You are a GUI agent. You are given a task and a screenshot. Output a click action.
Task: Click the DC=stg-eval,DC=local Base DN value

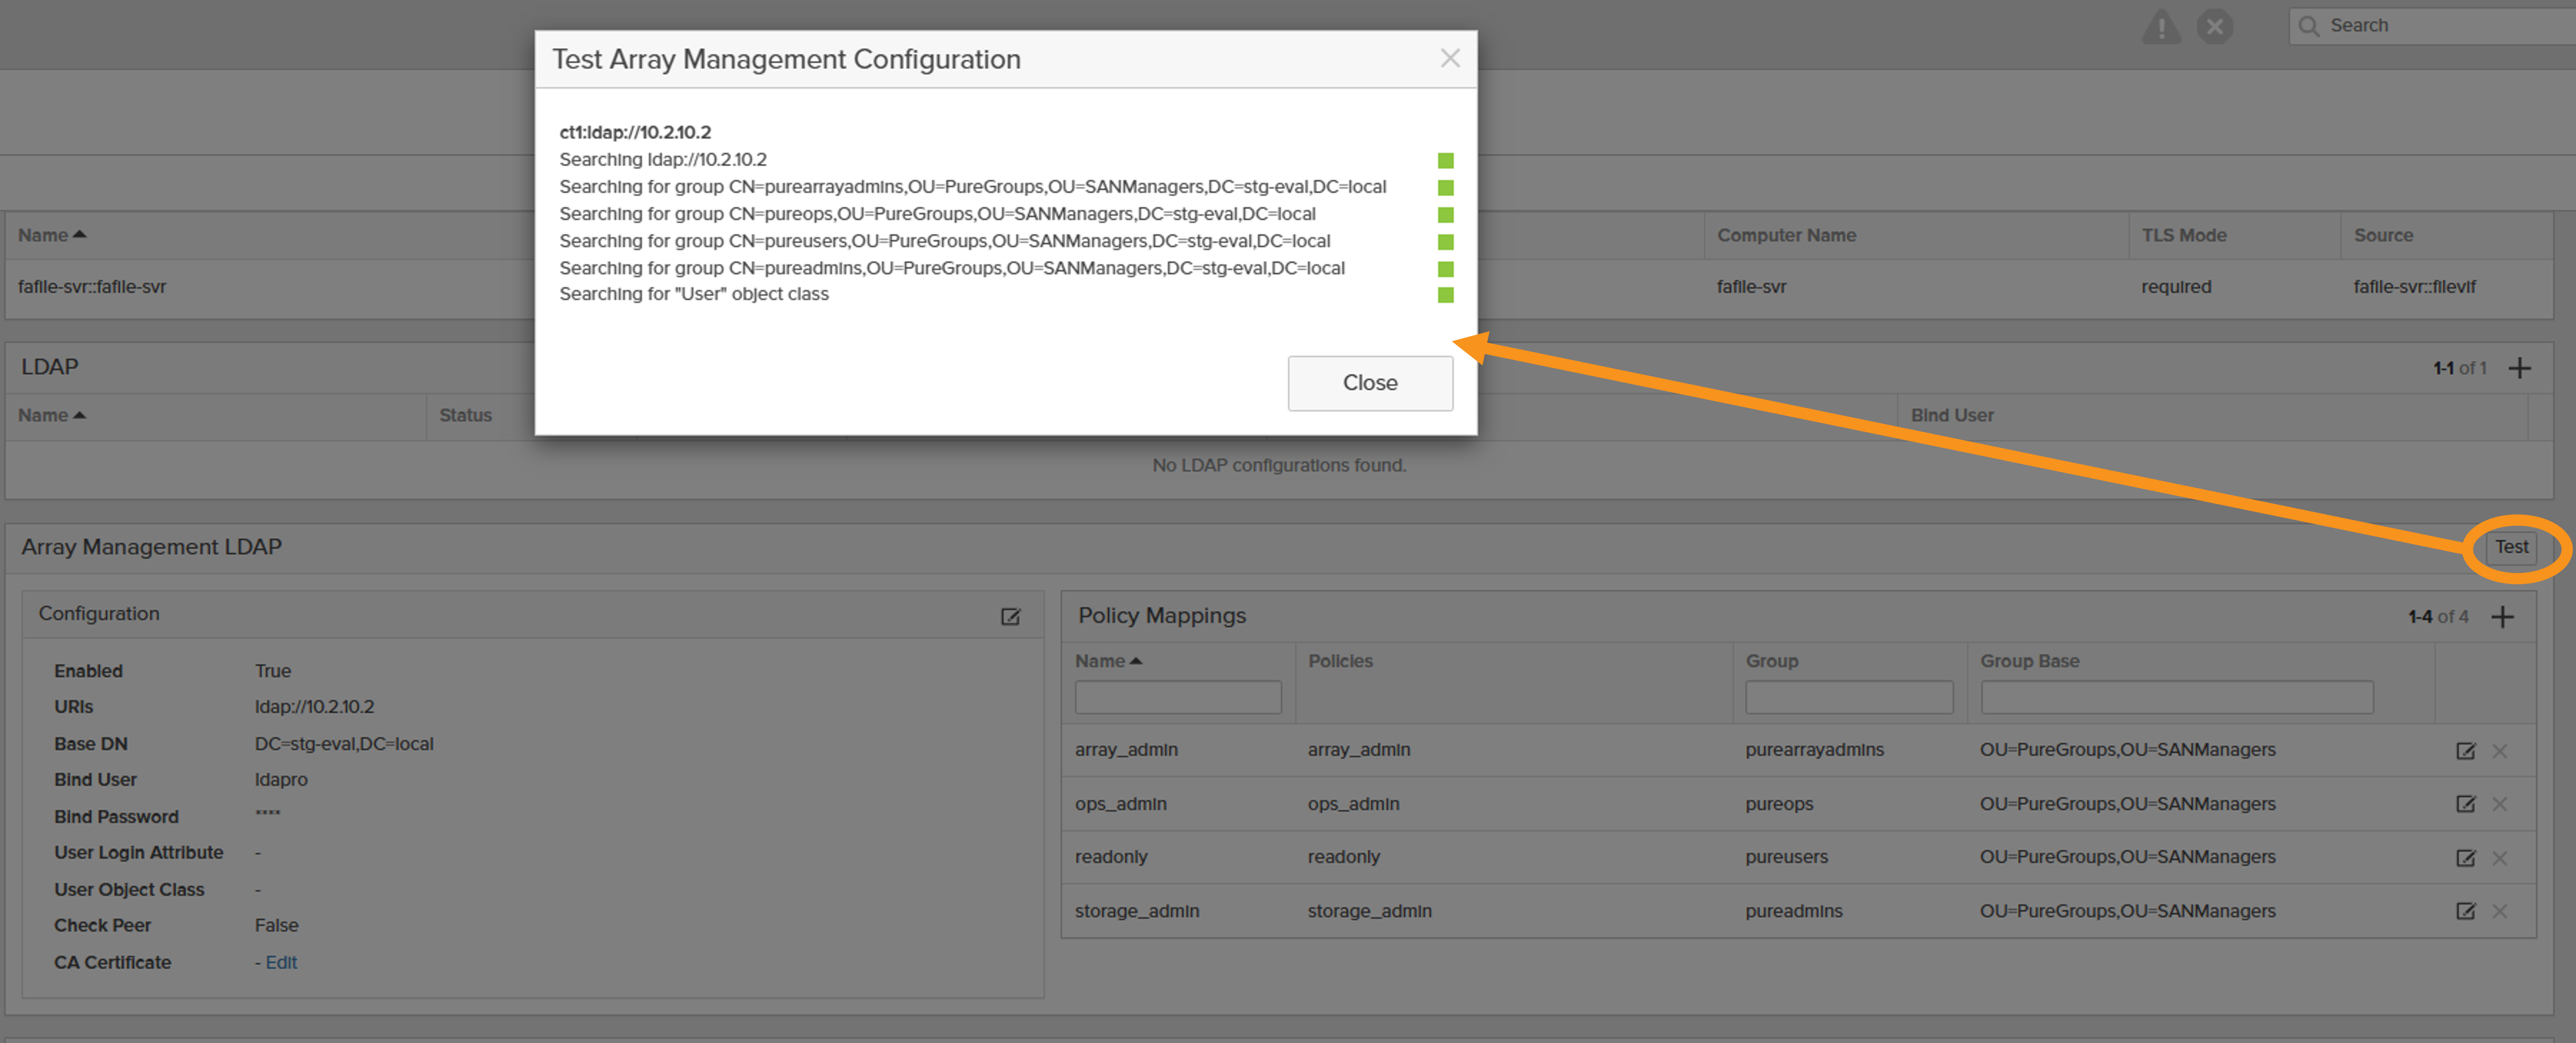344,744
